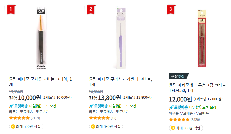Image resolution: width=231 pixels, height=134 pixels.
Task: Open the gray Tulip Etimo 7/0 hook image
Action: tap(41, 38)
